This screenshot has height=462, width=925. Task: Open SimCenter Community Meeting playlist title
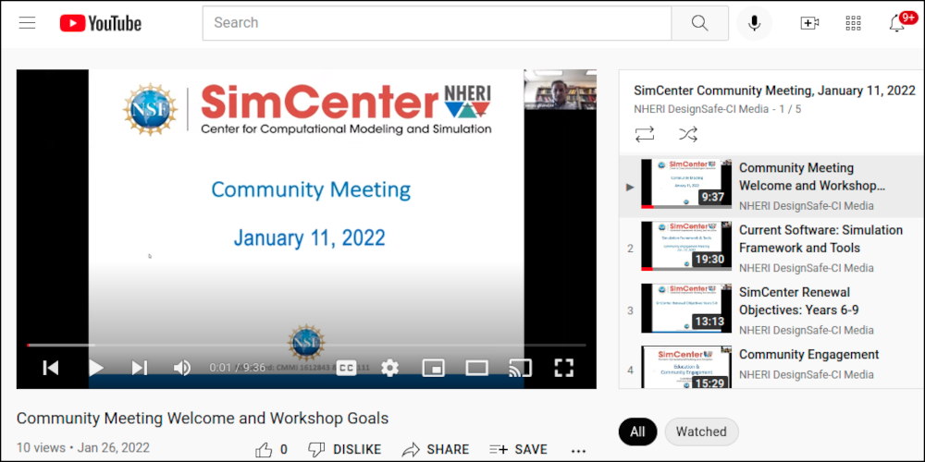point(774,91)
